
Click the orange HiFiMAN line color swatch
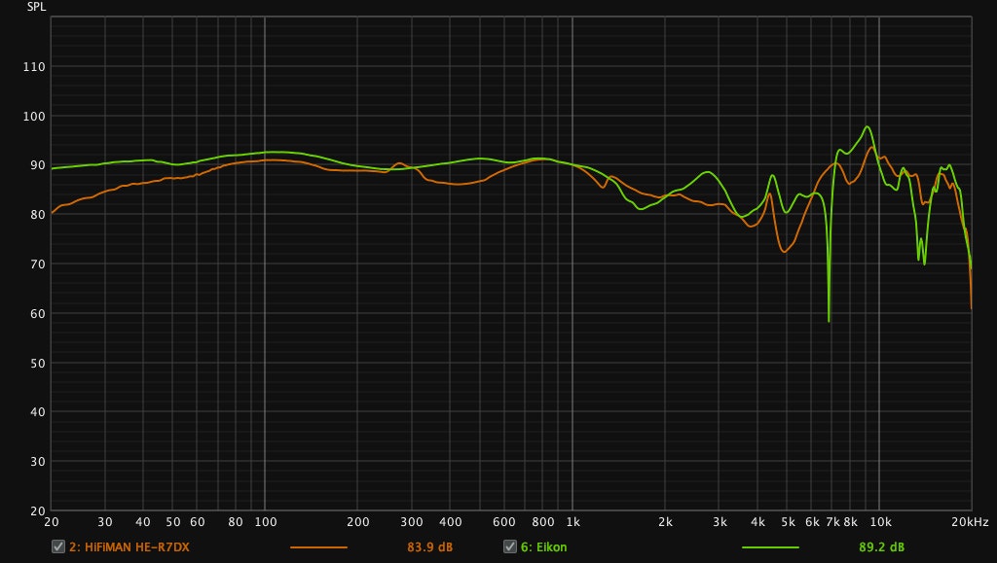[x=317, y=547]
